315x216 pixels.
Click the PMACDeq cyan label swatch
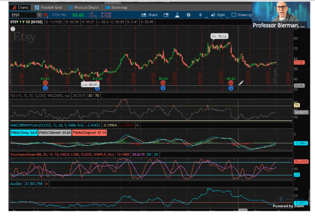coord(24,133)
